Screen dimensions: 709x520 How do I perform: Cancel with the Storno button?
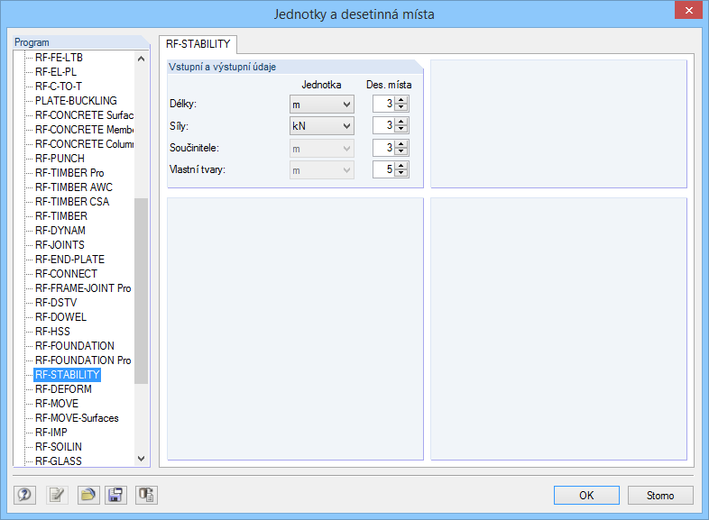click(x=660, y=495)
